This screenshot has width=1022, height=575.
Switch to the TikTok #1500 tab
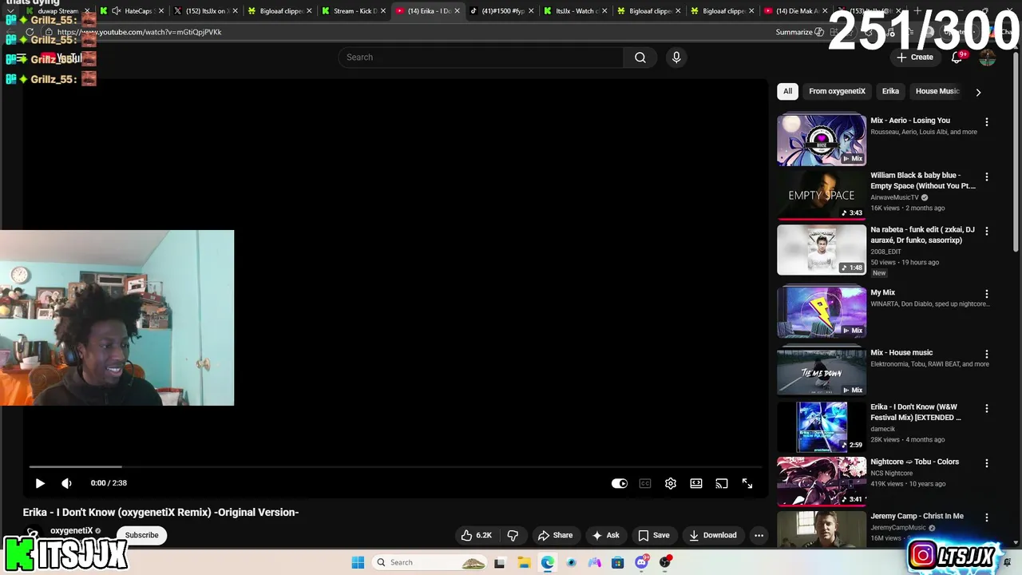click(502, 11)
